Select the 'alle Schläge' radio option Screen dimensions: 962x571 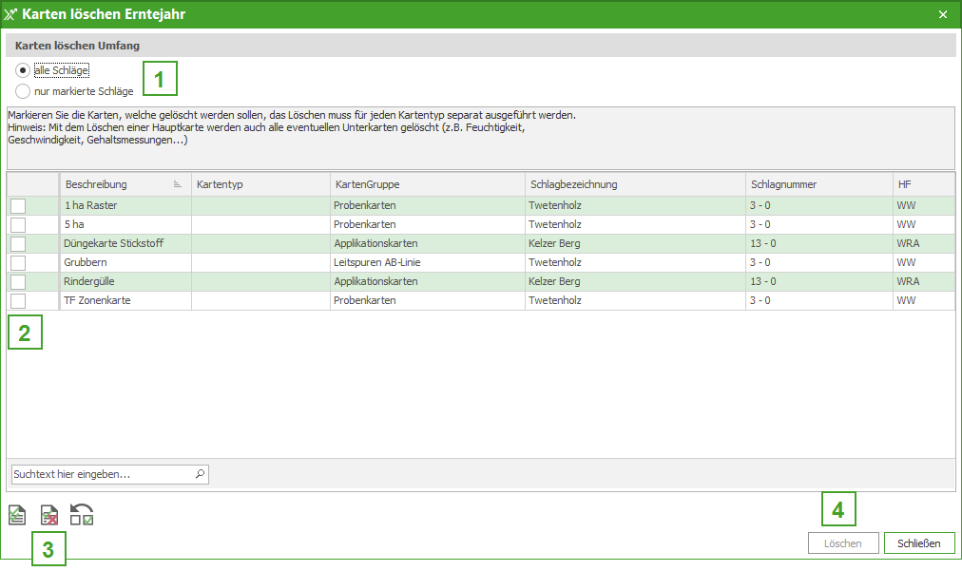point(23,70)
